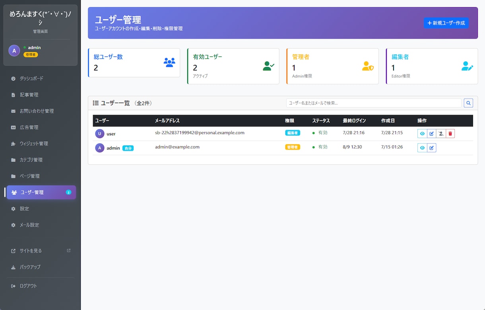Open お問い合わせ管理 in sidebar
The height and width of the screenshot is (310, 485).
coord(41,111)
